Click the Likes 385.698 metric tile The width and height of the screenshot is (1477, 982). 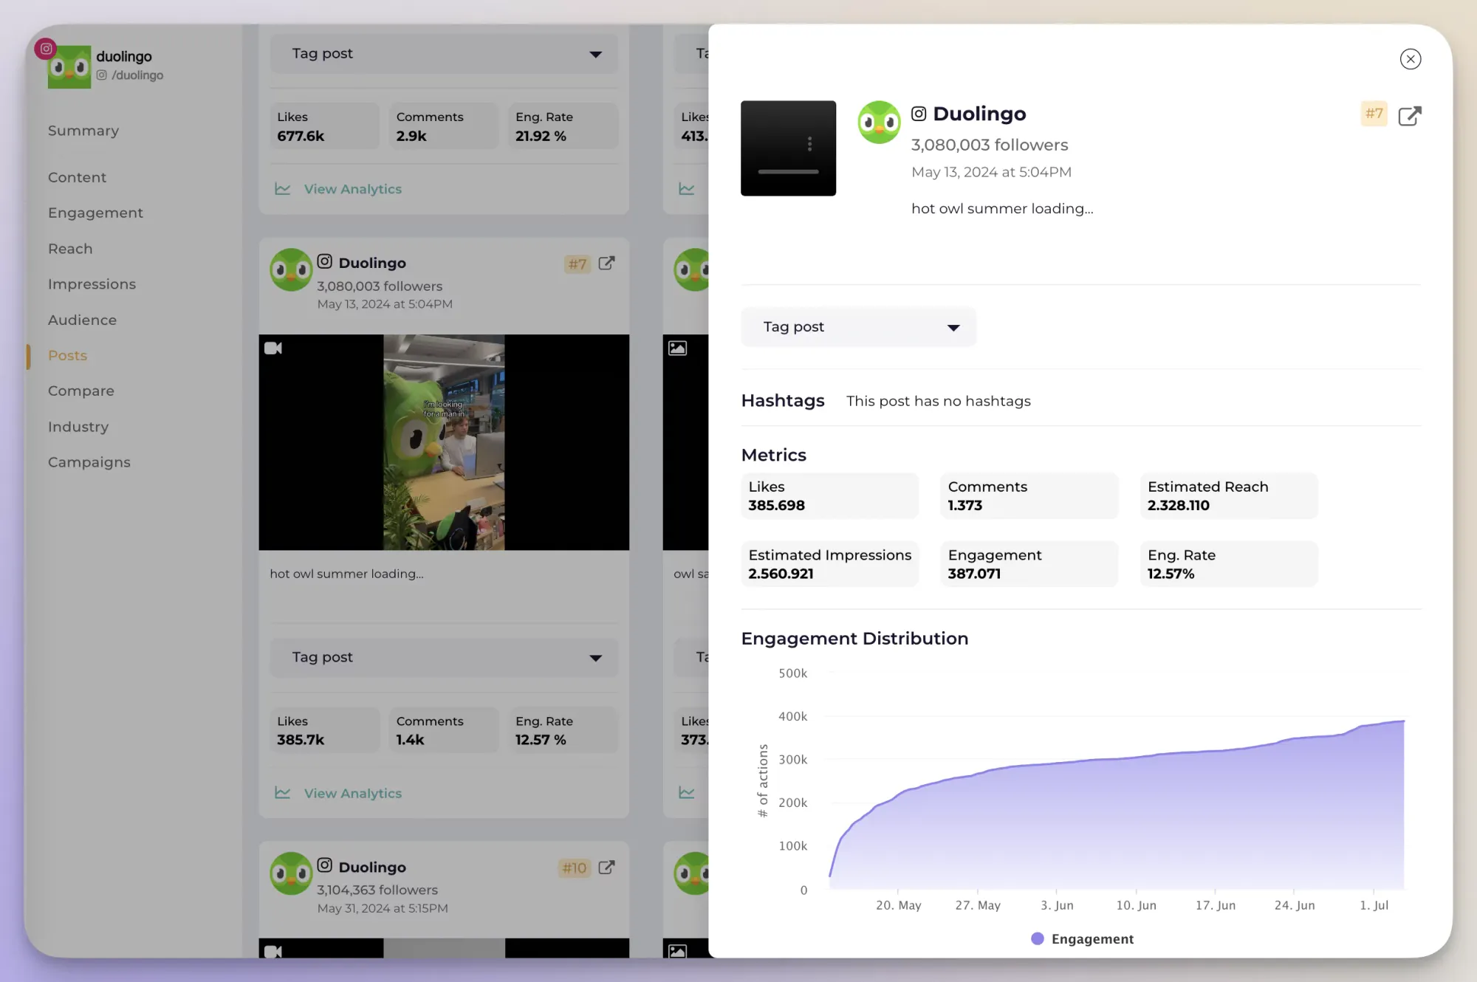coord(830,495)
